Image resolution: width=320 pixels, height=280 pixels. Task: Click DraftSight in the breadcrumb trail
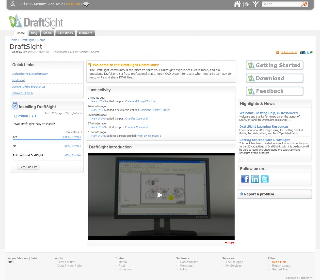27,40
